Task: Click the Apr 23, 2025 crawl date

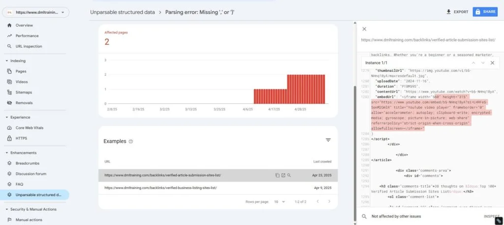Action: tap(322, 175)
